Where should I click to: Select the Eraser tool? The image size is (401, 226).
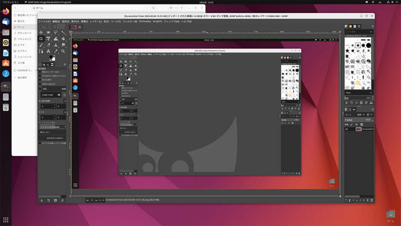pos(48,45)
